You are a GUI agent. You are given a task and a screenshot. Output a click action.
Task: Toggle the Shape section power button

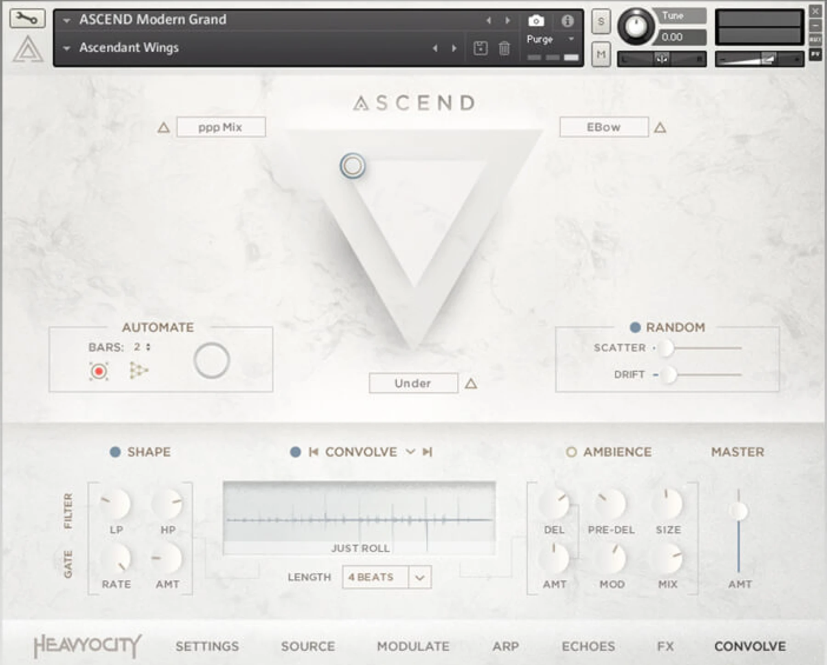point(115,452)
